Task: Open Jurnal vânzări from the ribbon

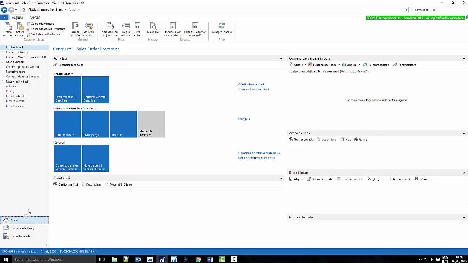Action: (75, 29)
